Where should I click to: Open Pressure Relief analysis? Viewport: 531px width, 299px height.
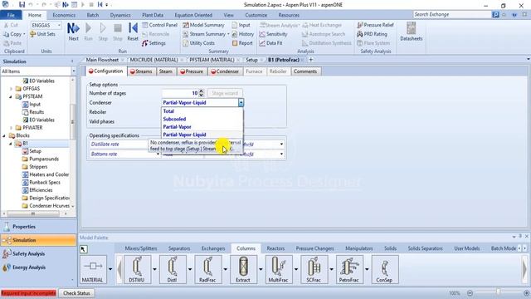point(375,25)
